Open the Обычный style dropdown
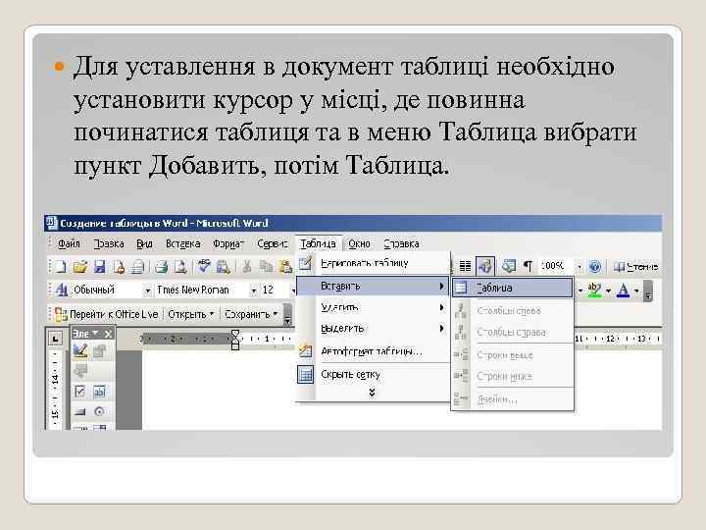 tap(148, 291)
